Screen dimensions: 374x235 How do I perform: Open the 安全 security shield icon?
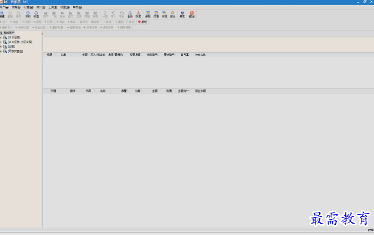[173, 14]
